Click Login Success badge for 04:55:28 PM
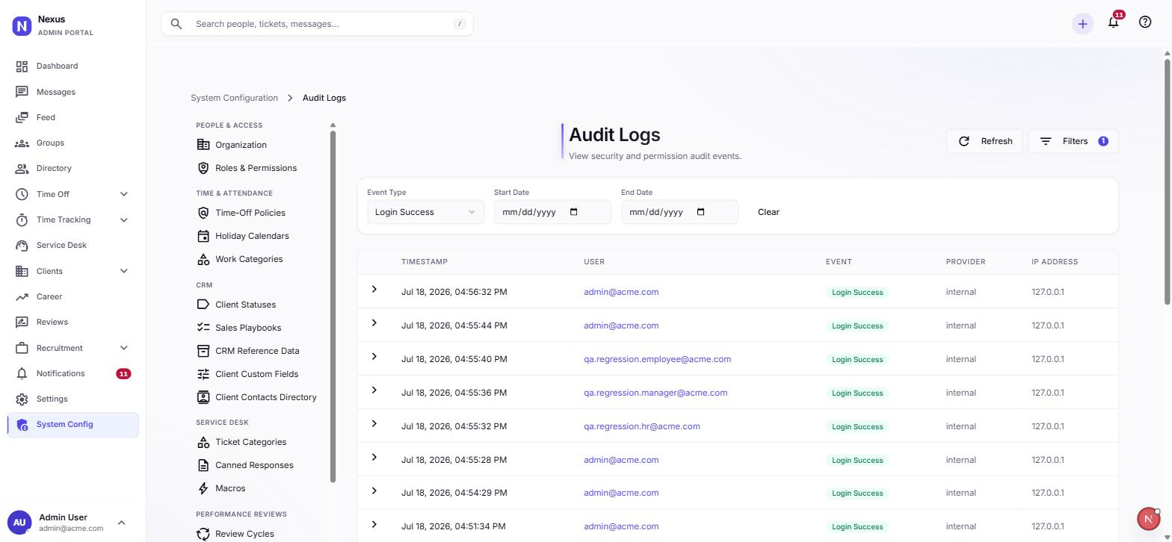The width and height of the screenshot is (1172, 542). coord(857,460)
